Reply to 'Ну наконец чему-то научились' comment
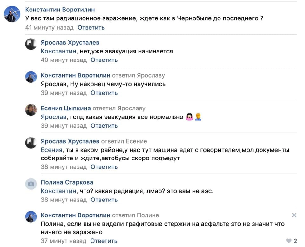This screenshot has width=305, height=247. pos(104,93)
